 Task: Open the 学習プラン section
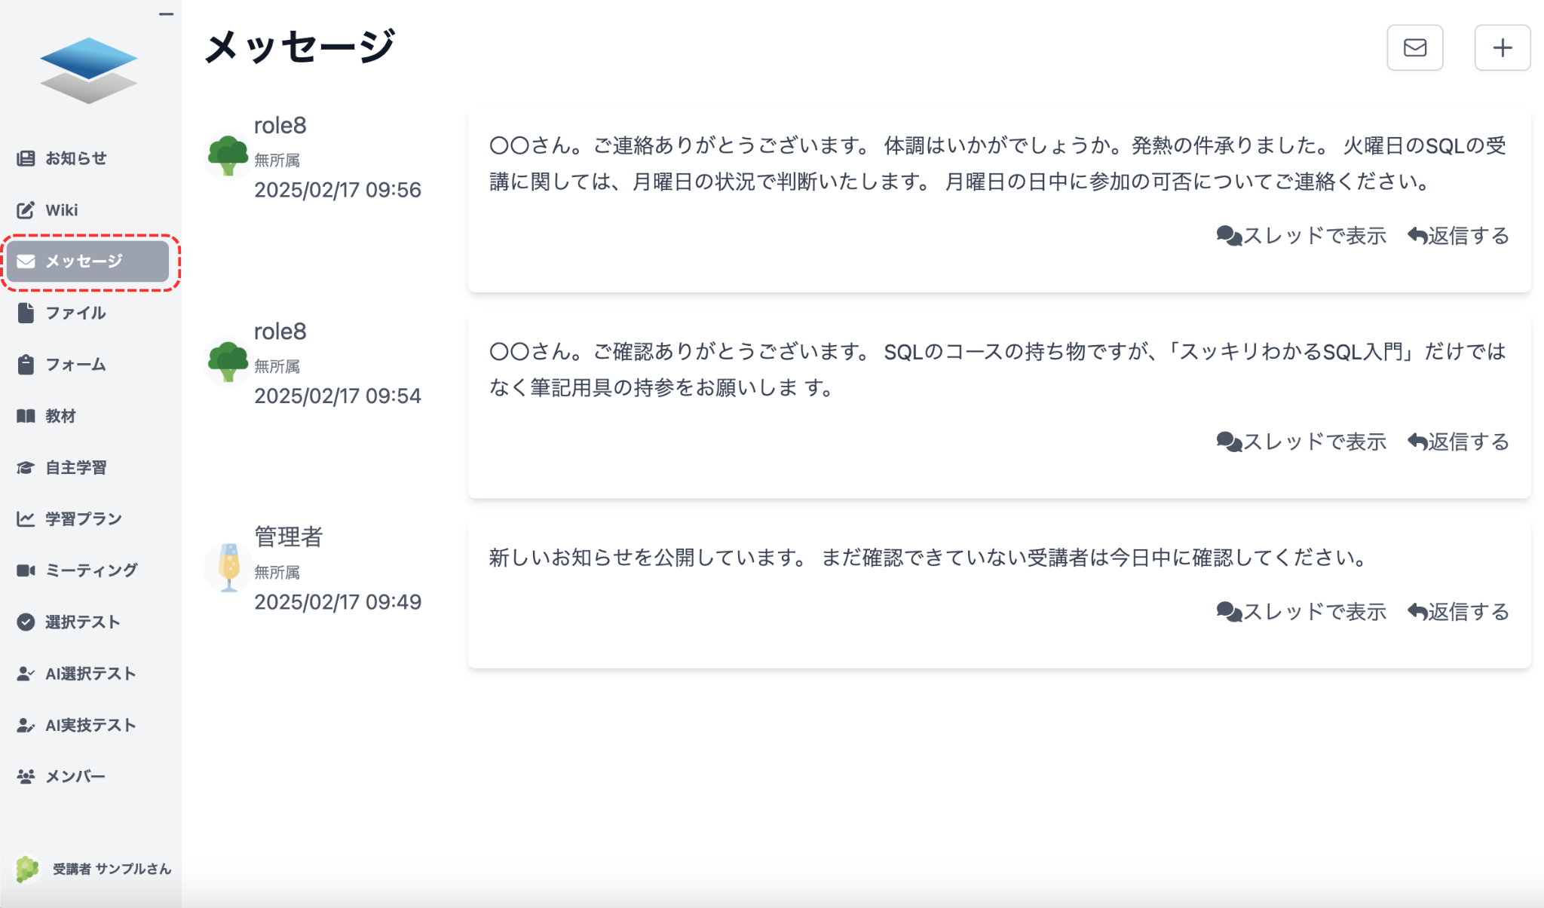click(x=83, y=518)
